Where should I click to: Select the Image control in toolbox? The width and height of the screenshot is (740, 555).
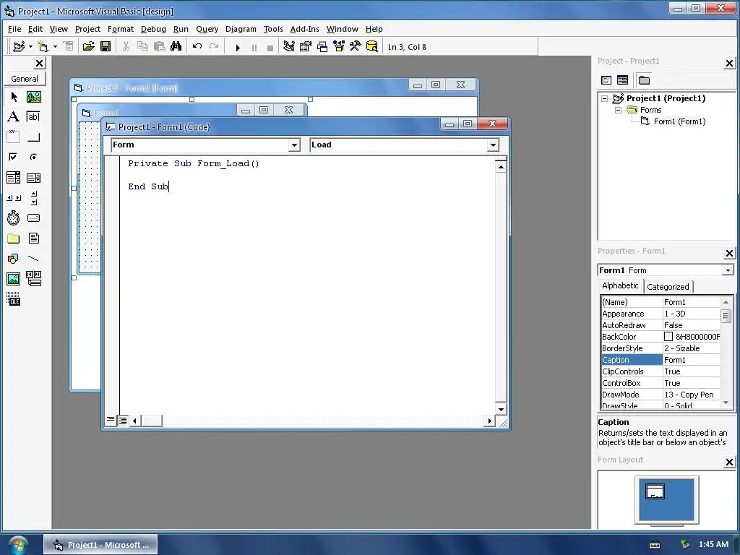coord(14,278)
